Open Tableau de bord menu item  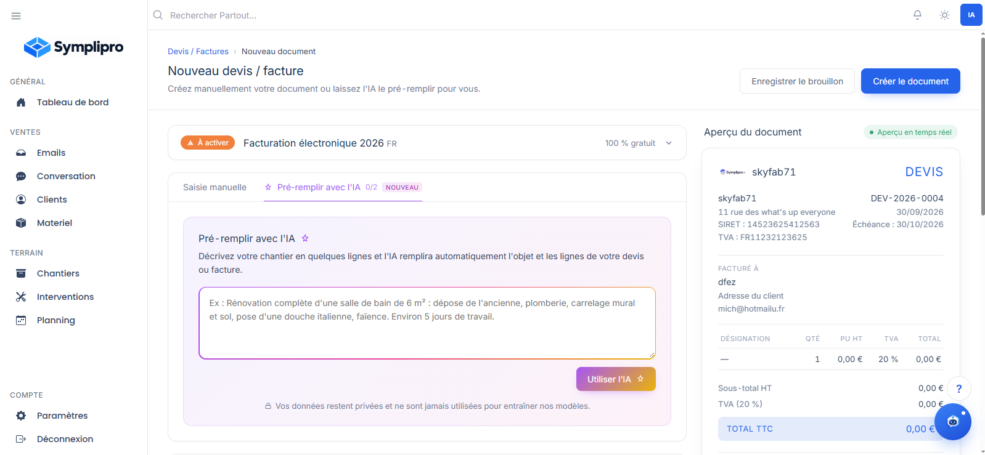click(74, 102)
